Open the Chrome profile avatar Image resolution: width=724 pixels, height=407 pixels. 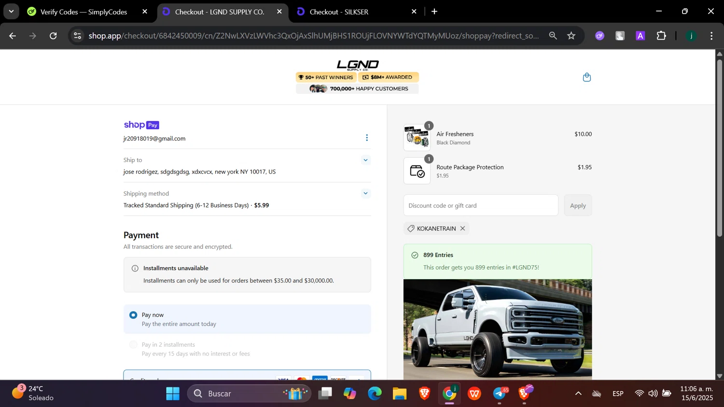691,36
